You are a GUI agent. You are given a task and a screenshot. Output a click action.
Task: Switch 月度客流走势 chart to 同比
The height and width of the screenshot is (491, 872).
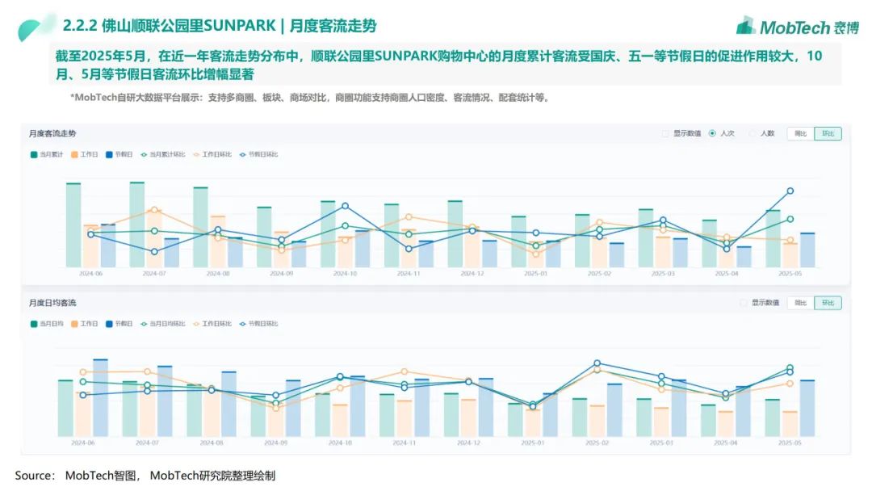[801, 133]
